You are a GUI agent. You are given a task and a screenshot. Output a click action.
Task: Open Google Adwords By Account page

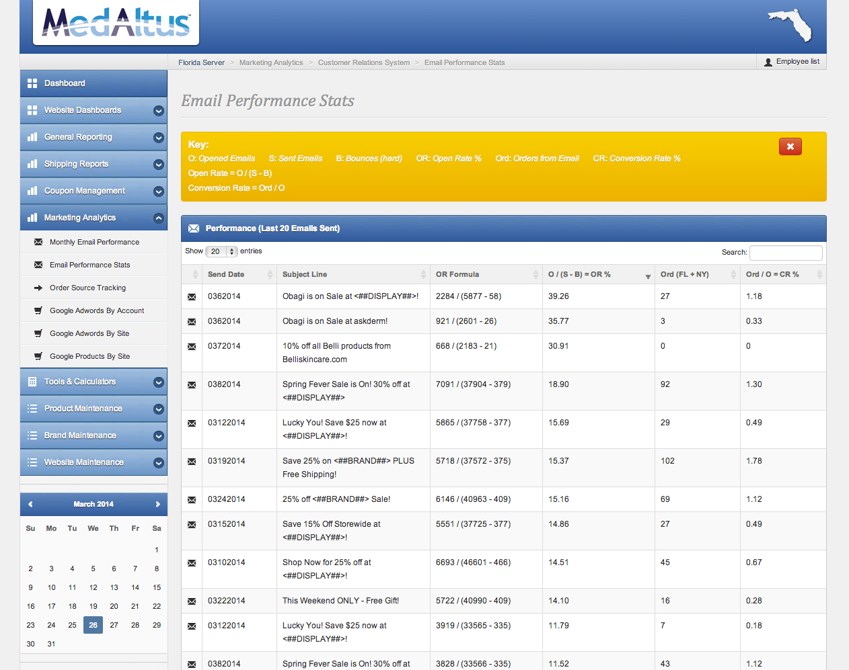coord(97,310)
